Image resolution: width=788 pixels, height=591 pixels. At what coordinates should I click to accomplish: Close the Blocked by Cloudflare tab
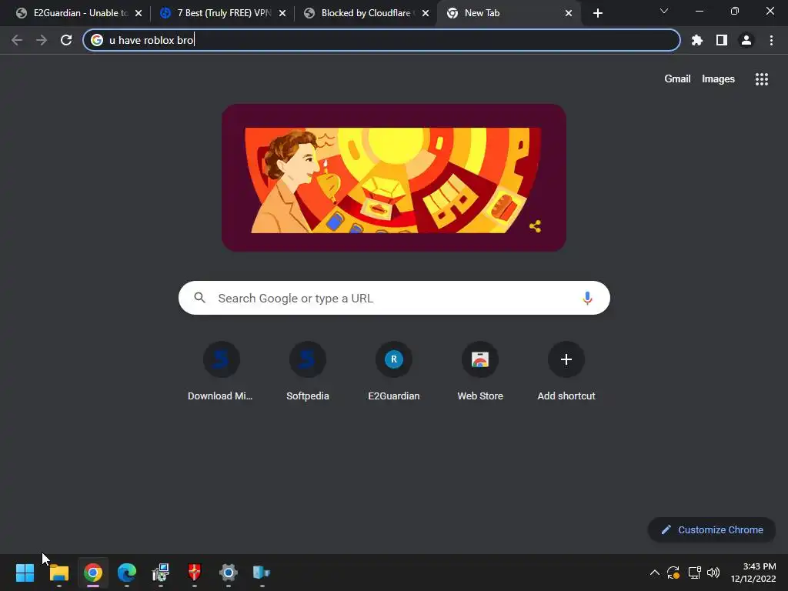(x=426, y=13)
